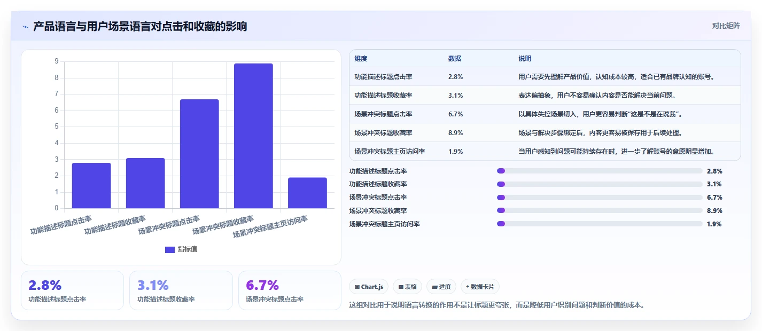Click the panel title 产品语言与用户场景语言
762x331 pixels.
[140, 26]
